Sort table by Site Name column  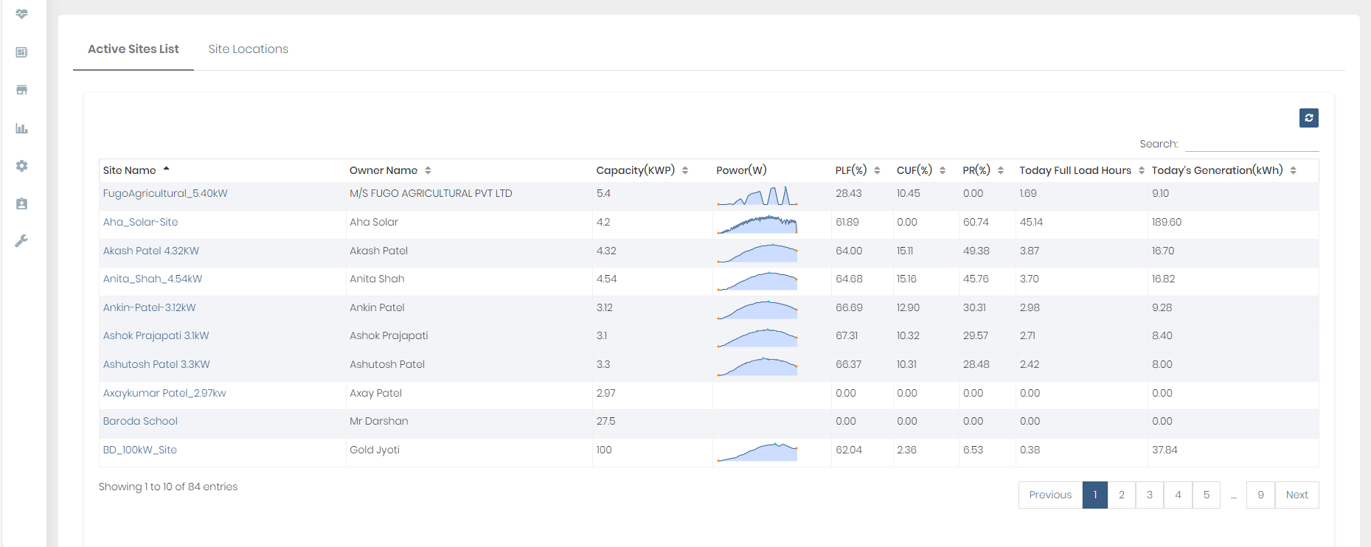(x=130, y=170)
